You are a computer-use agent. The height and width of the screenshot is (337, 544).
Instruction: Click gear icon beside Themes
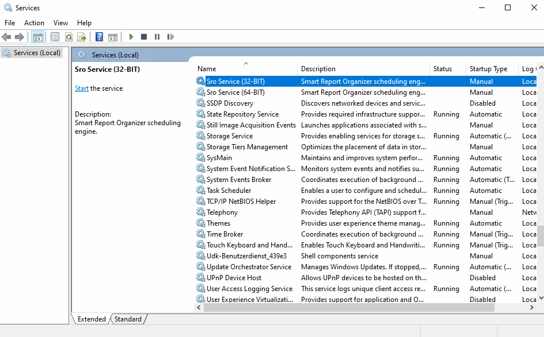[200, 223]
